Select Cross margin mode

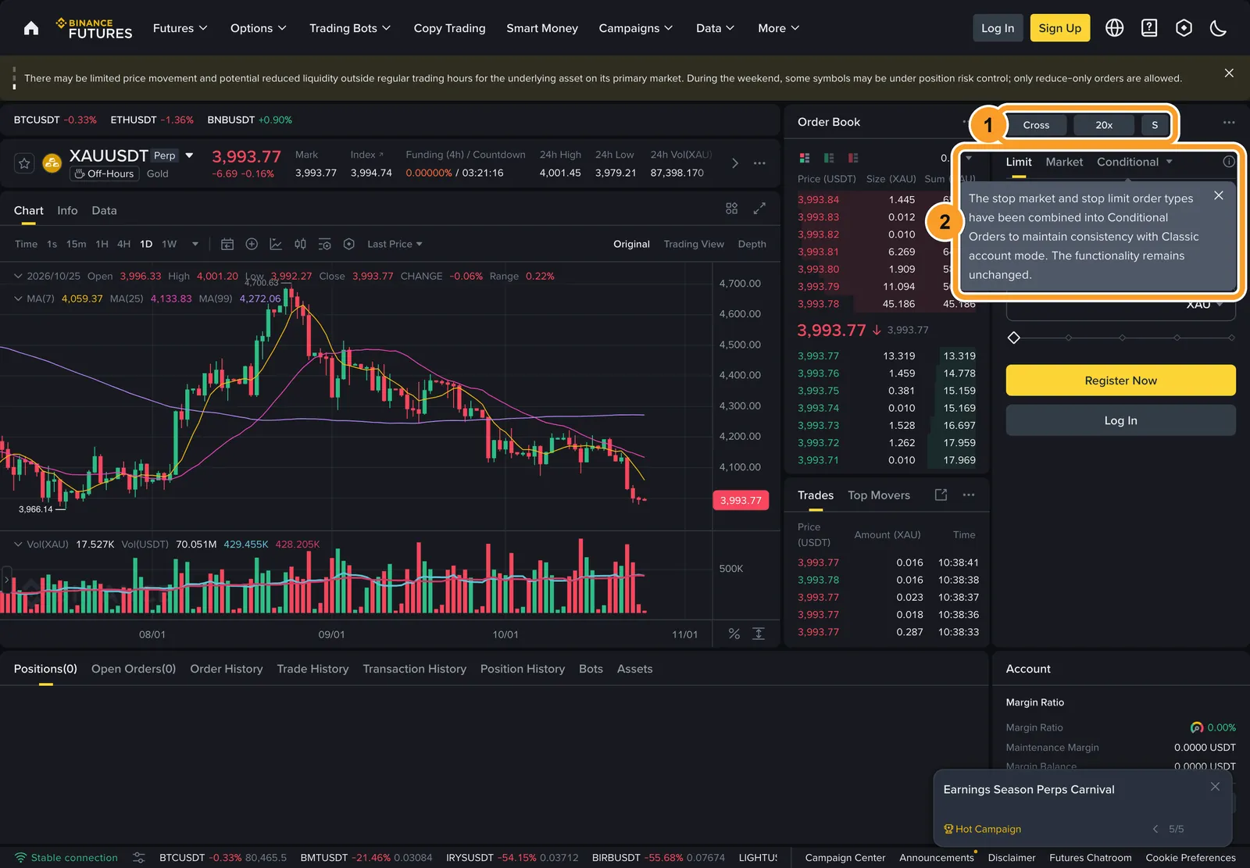1036,125
